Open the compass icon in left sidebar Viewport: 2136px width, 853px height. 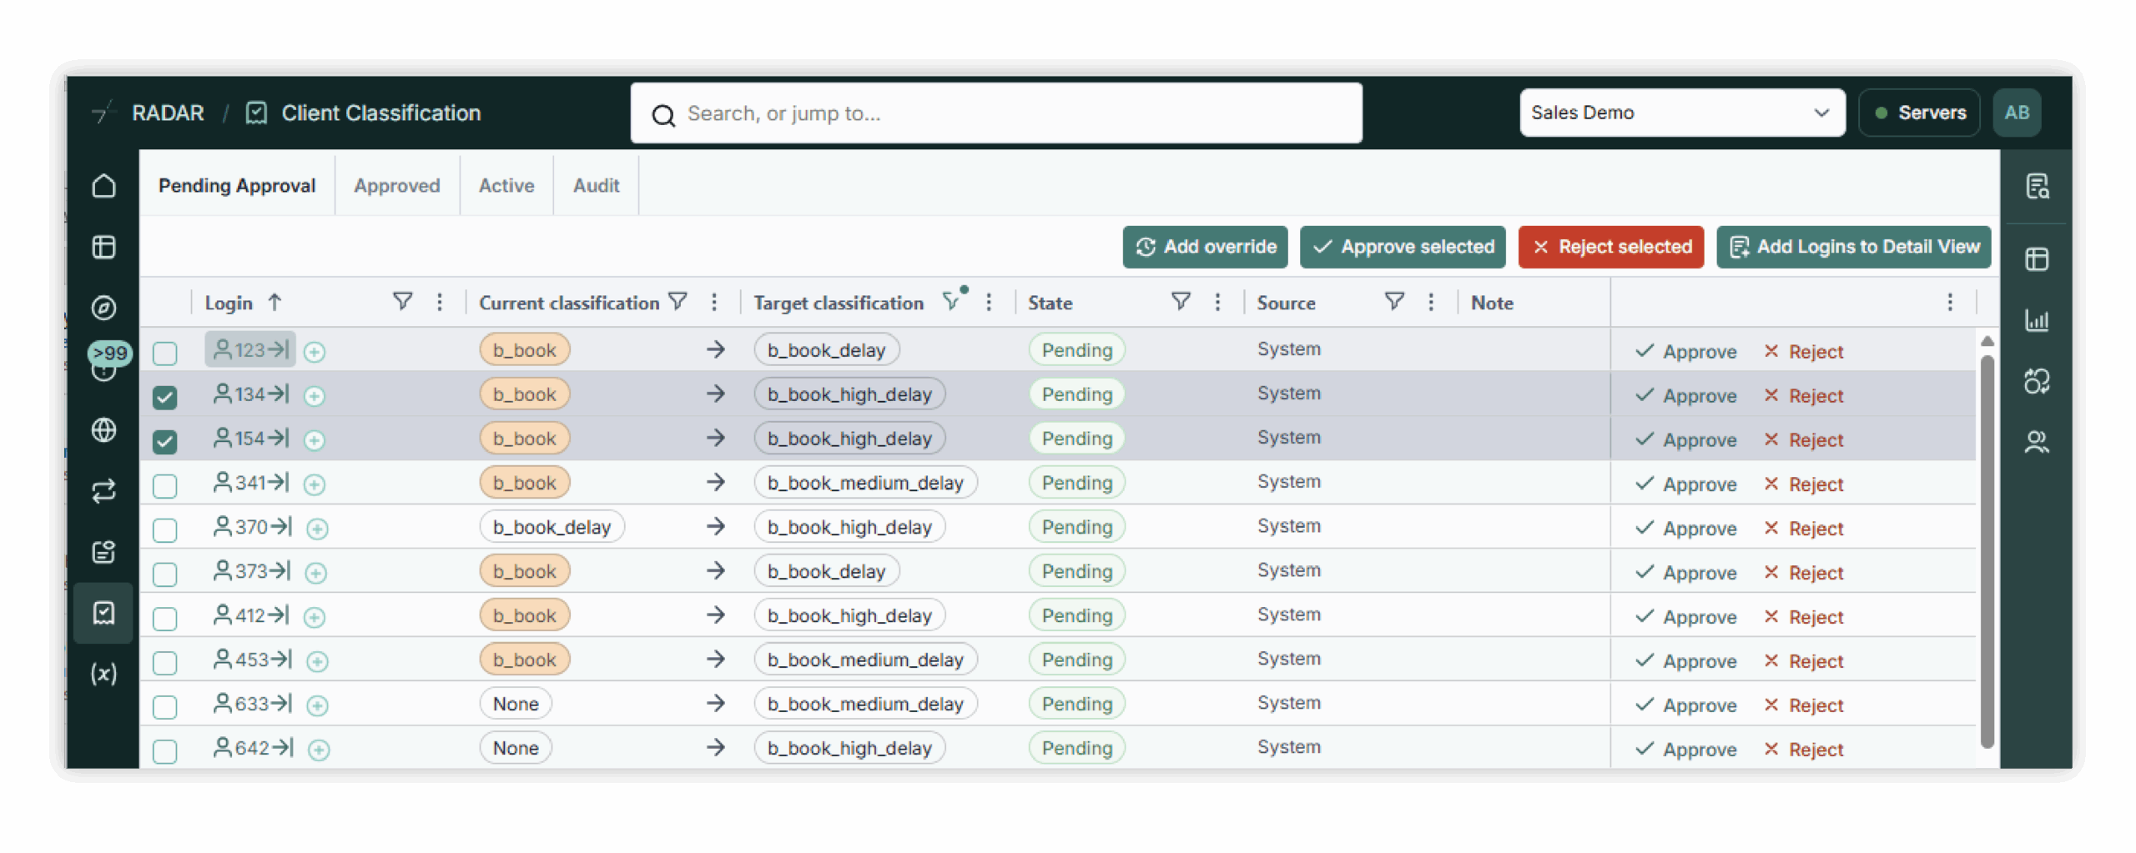tap(103, 308)
